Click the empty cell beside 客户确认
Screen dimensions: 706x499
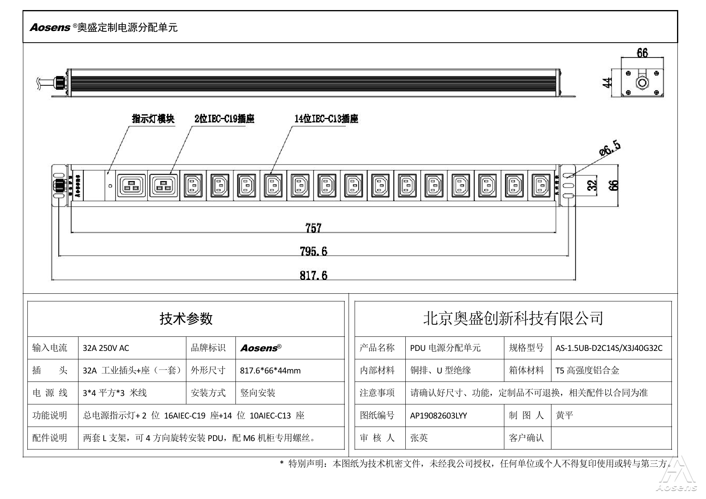pos(611,438)
